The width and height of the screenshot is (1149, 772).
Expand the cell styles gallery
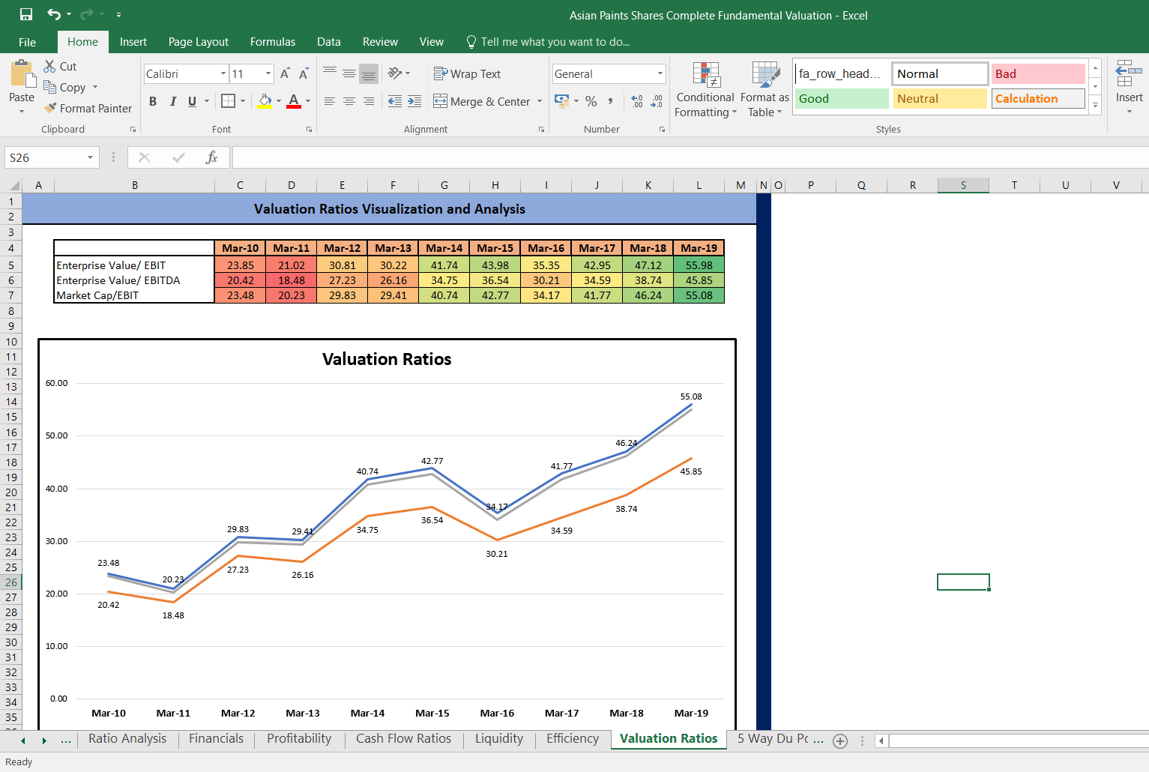(x=1095, y=105)
